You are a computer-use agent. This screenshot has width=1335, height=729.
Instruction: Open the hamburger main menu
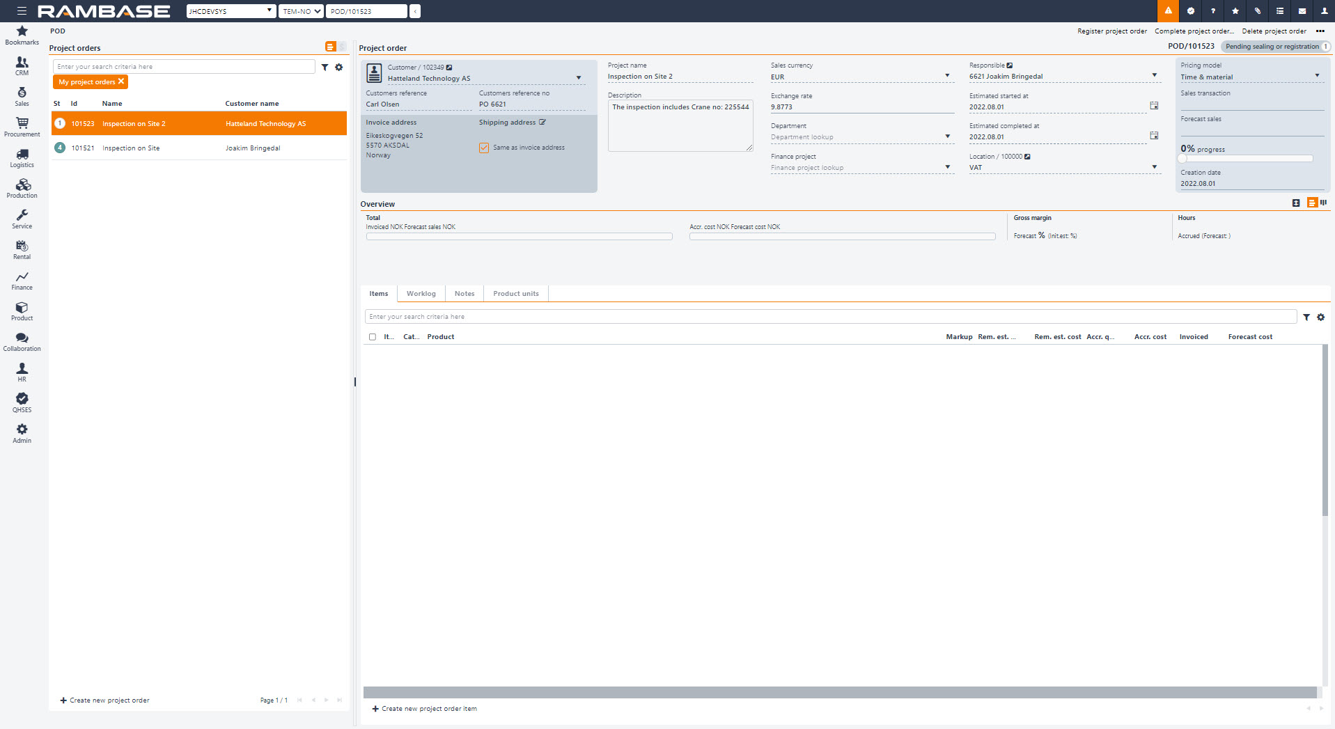pos(22,11)
